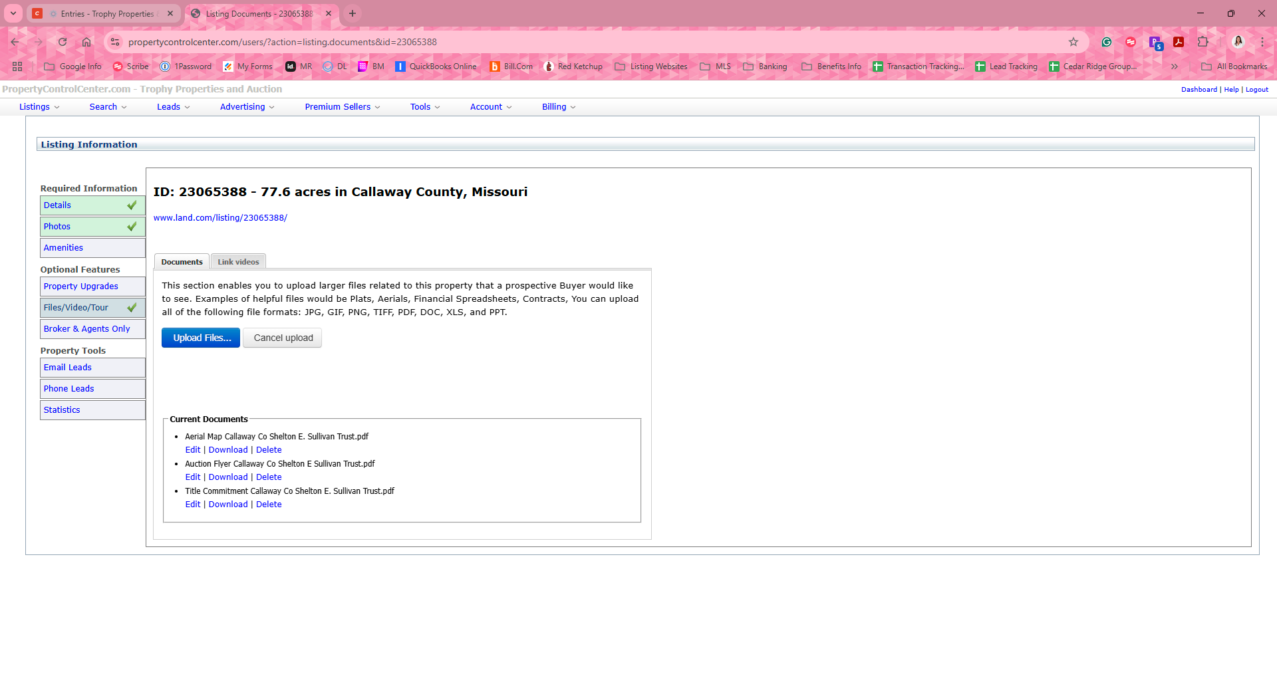Click the home icon in browser toolbar
1277x686 pixels.
pyautogui.click(x=86, y=42)
